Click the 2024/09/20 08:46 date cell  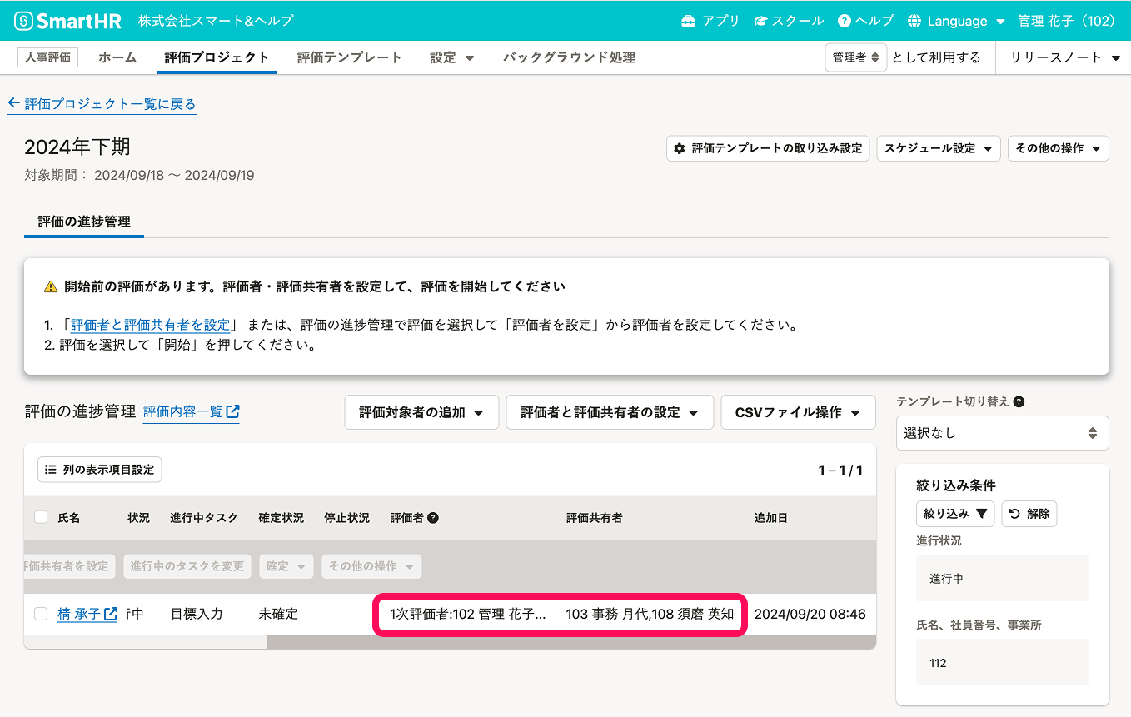point(810,614)
